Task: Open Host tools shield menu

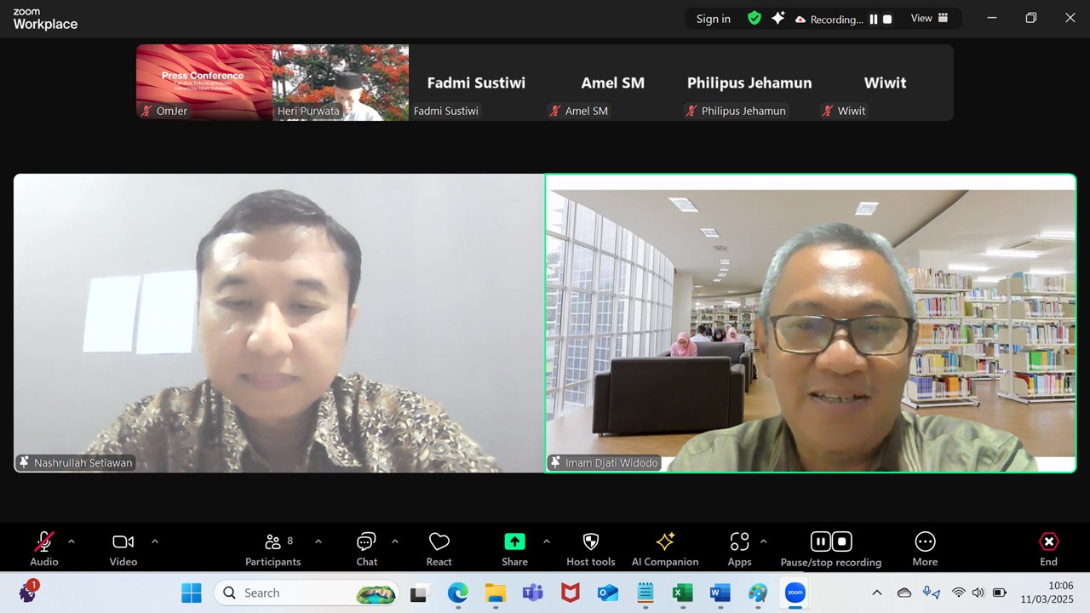Action: [x=591, y=549]
